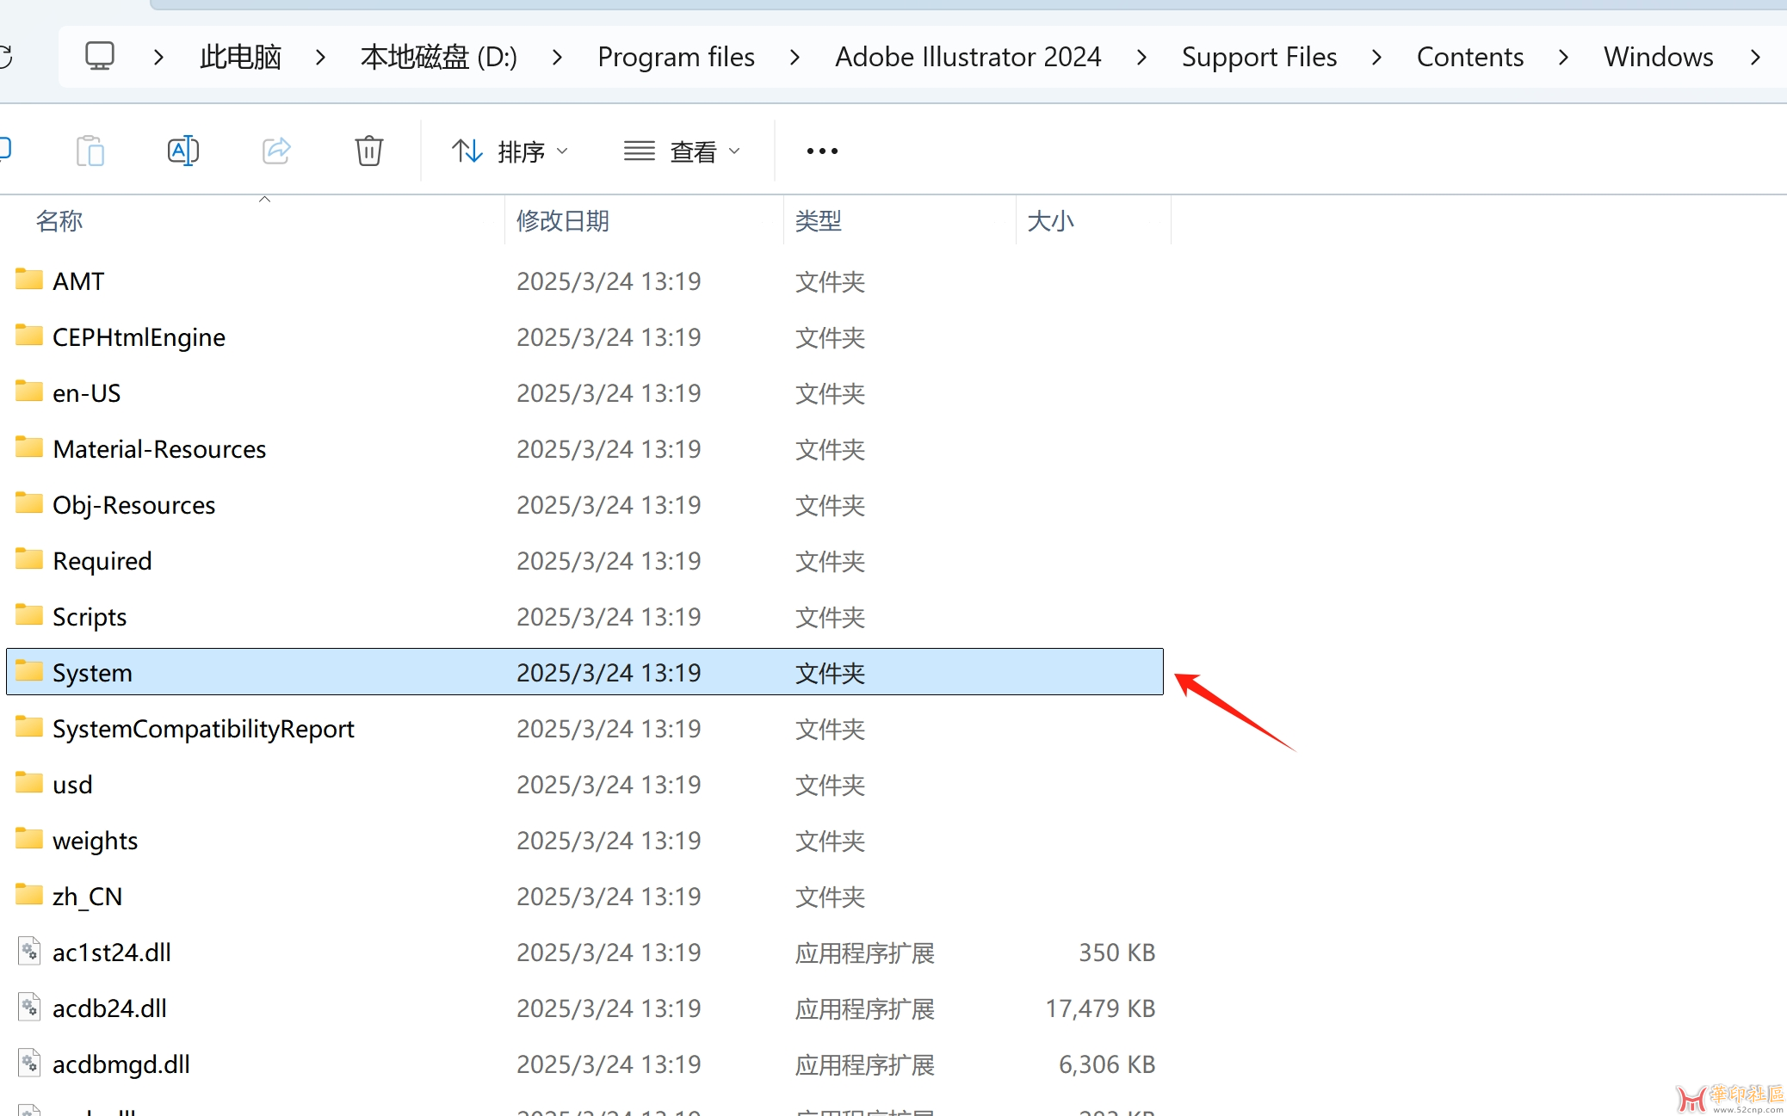Navigate to Contents breadcrumb
1787x1116 pixels.
1470,57
